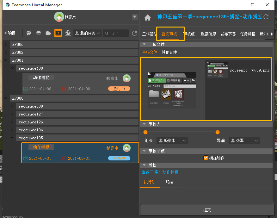
Task: Go to home via house icon
Action: (x=147, y=17)
